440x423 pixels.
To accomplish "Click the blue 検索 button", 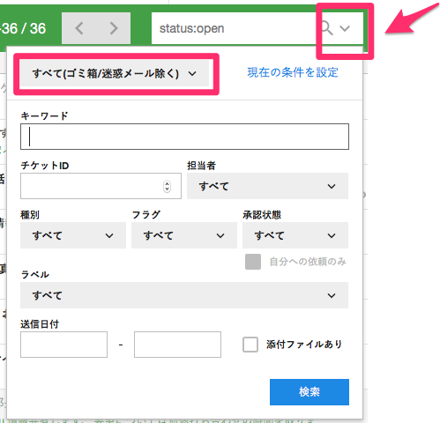I will tap(309, 392).
